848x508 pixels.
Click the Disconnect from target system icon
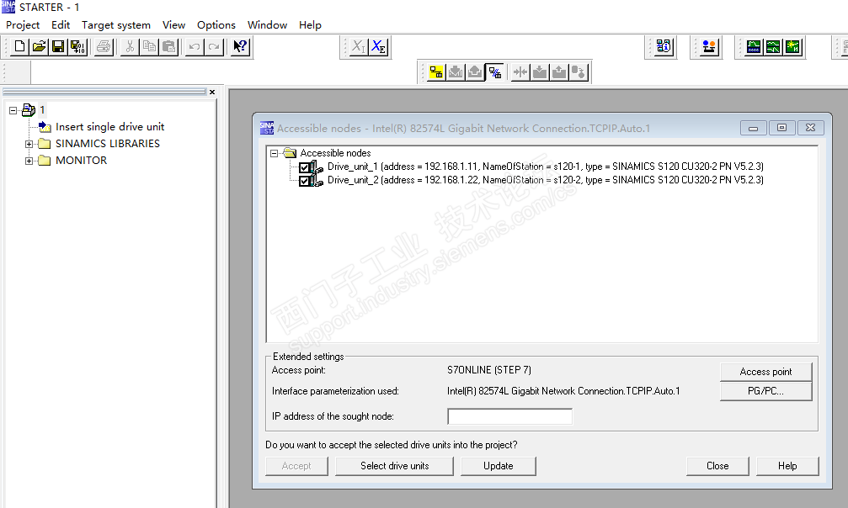(494, 71)
